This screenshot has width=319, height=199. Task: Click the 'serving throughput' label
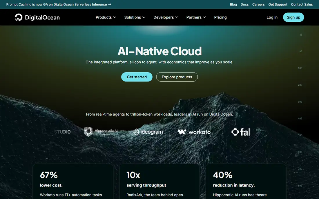146,185
